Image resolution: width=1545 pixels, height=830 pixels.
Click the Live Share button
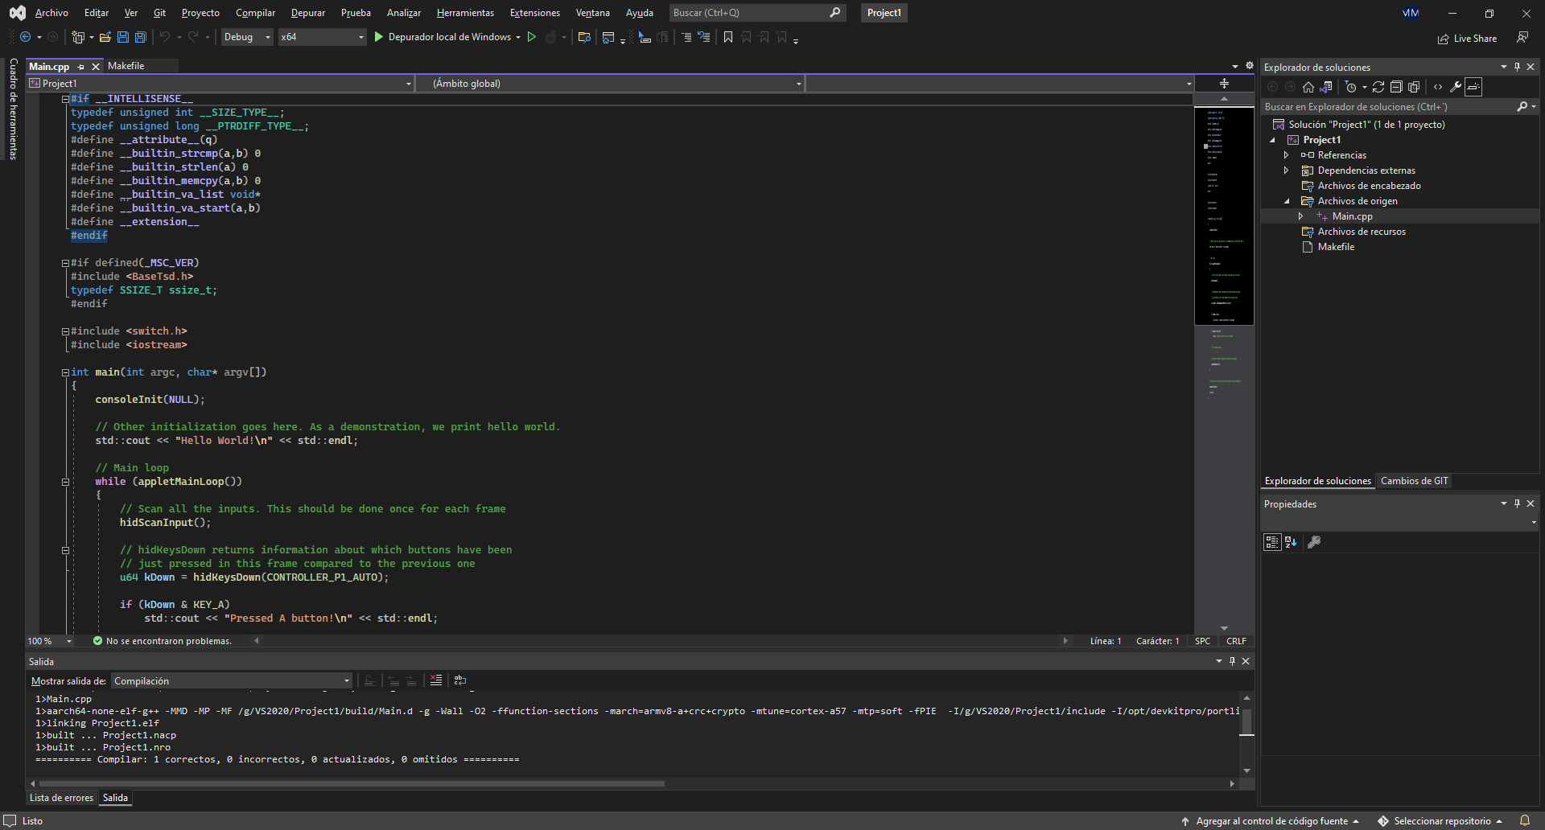point(1467,39)
